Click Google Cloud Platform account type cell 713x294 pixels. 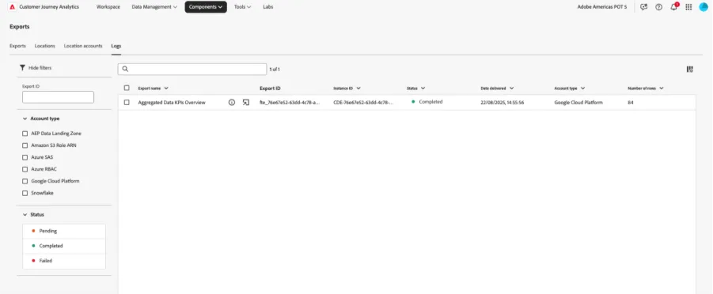578,103
